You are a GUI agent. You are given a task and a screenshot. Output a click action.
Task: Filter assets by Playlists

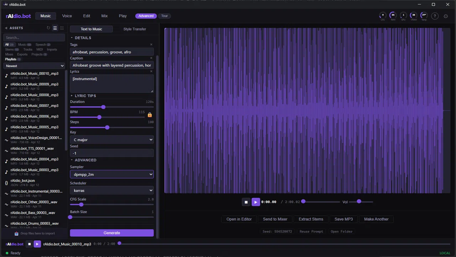coord(13,59)
